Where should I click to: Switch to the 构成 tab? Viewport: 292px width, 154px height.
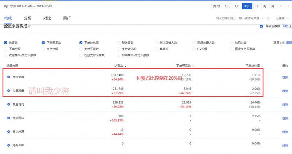tap(8, 18)
